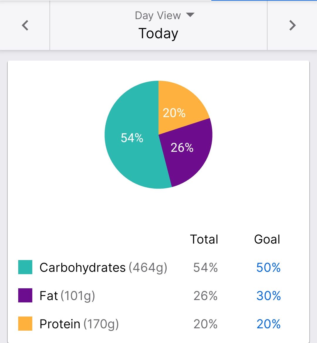The image size is (317, 343).
Task: Edit the Carbohydrates 50% goal
Action: coord(268,267)
